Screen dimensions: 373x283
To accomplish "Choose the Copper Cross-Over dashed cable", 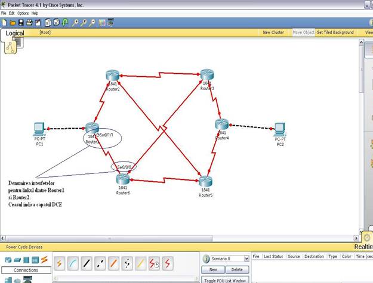I will pyautogui.click(x=100, y=263).
